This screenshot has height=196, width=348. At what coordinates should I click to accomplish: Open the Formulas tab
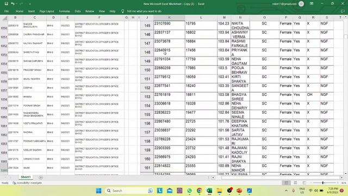(64, 11)
